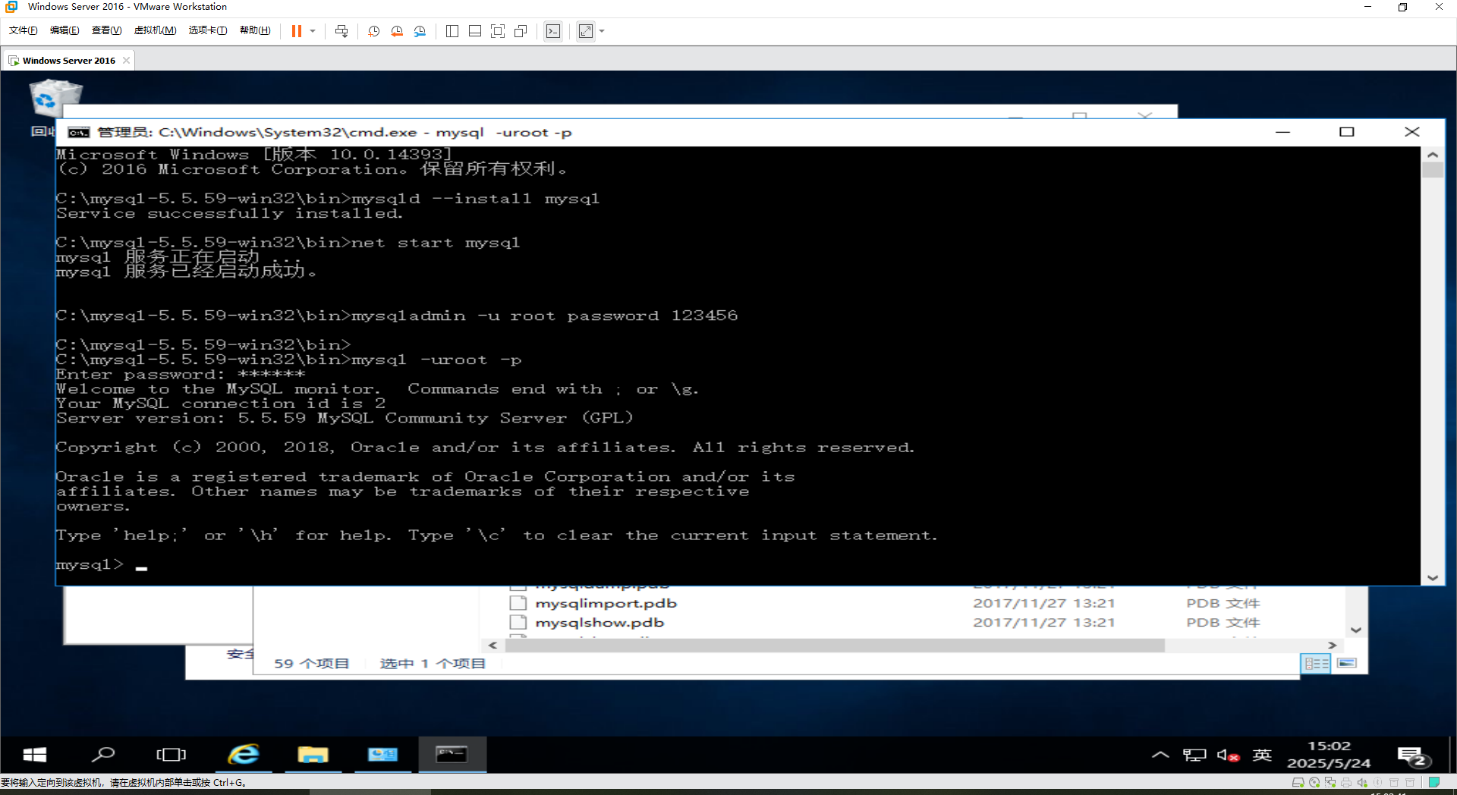Click the cmd scrollbar down arrow
This screenshot has height=795, width=1457.
pyautogui.click(x=1433, y=577)
